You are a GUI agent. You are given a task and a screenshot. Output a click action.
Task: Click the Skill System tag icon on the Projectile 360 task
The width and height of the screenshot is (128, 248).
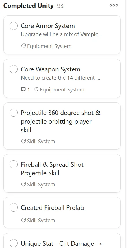[x=23, y=141]
